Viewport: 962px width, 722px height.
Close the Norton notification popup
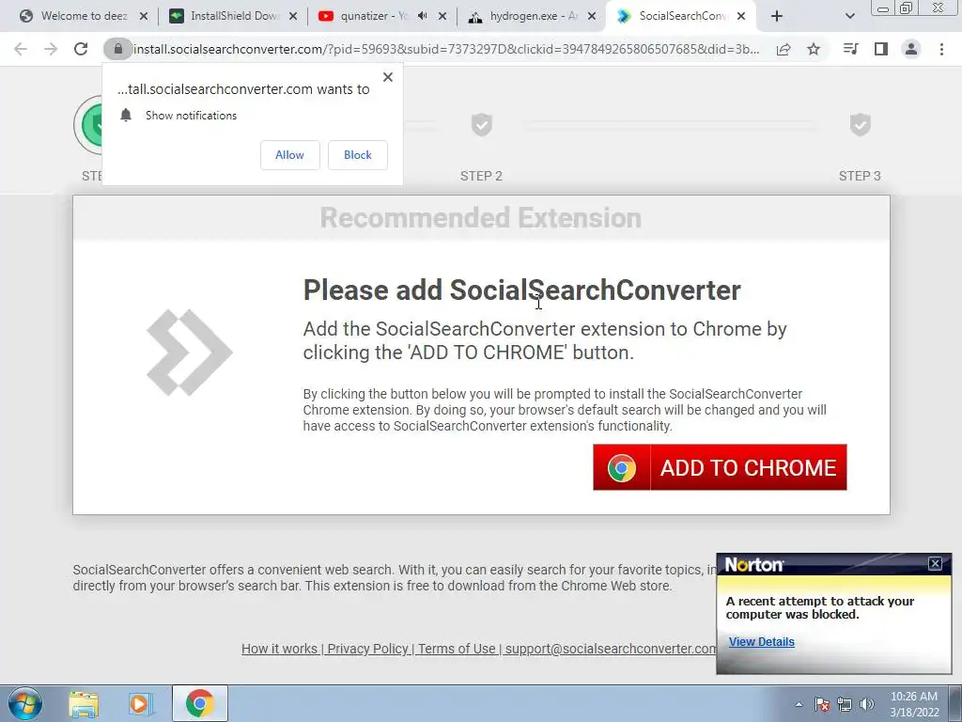[935, 564]
